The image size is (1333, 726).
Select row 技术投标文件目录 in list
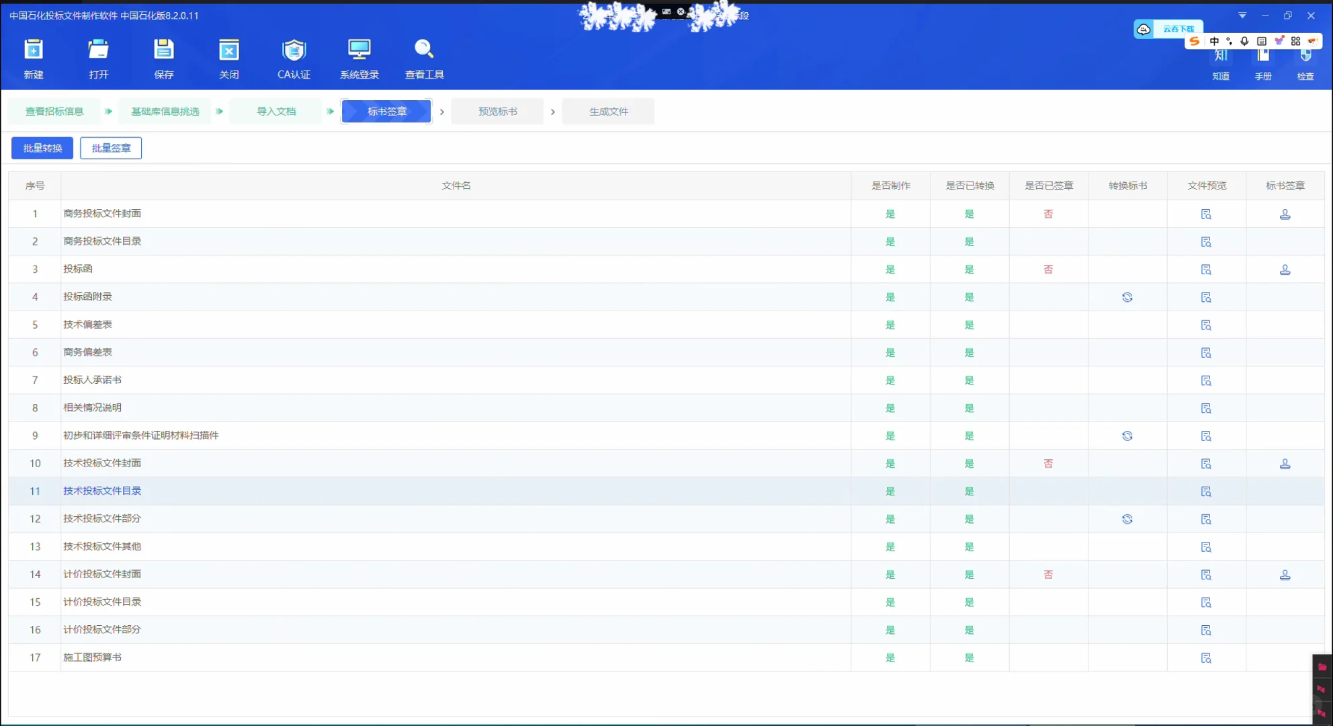pyautogui.click(x=102, y=491)
